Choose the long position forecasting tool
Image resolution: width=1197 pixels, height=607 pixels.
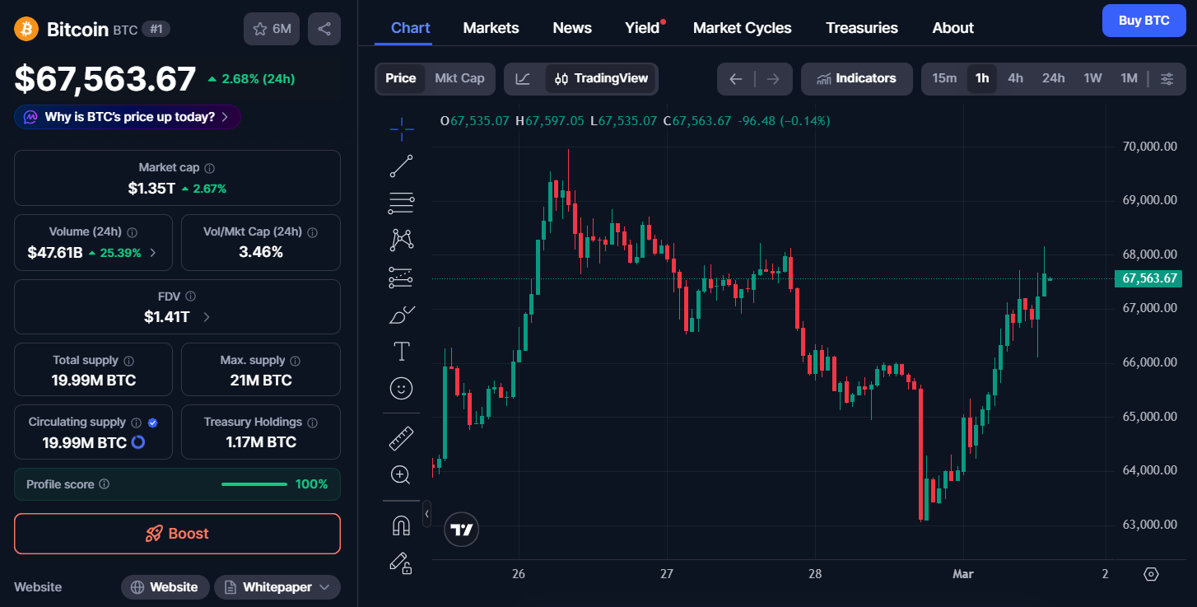(x=401, y=278)
